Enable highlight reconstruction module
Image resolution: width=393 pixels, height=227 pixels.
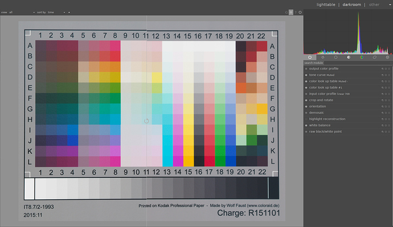pos(306,119)
